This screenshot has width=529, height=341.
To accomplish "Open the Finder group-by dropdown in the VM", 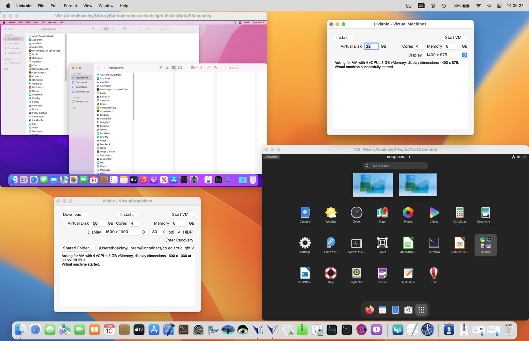I will [125, 29].
